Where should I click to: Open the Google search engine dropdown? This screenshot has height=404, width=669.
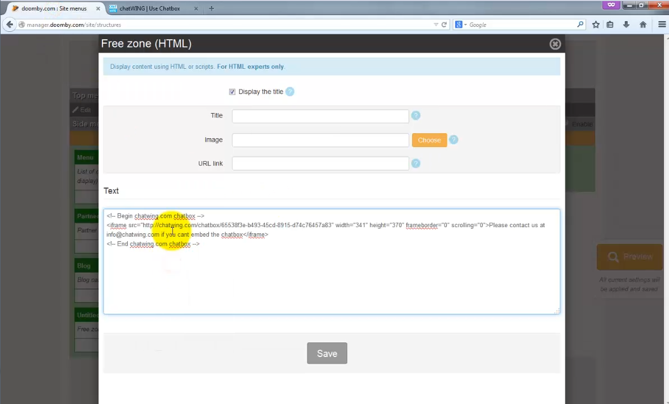(461, 25)
